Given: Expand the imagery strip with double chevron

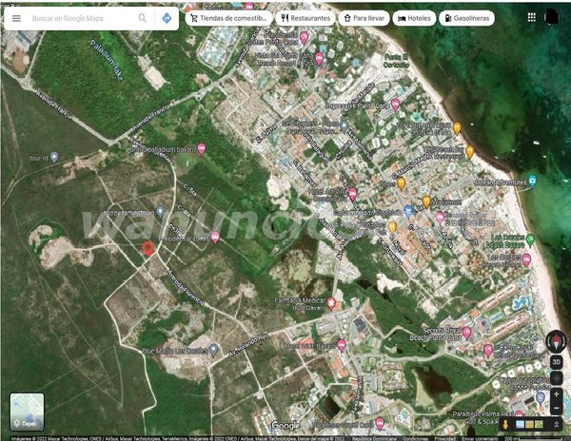Looking at the screenshot, I should [555, 424].
